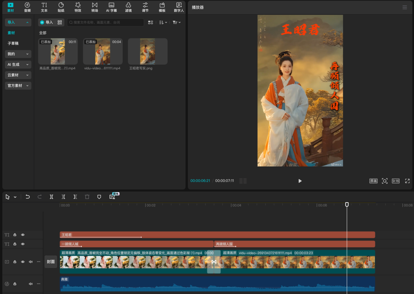Expand the 我的 sidebar section
Image resolution: width=414 pixels, height=294 pixels.
[18, 54]
